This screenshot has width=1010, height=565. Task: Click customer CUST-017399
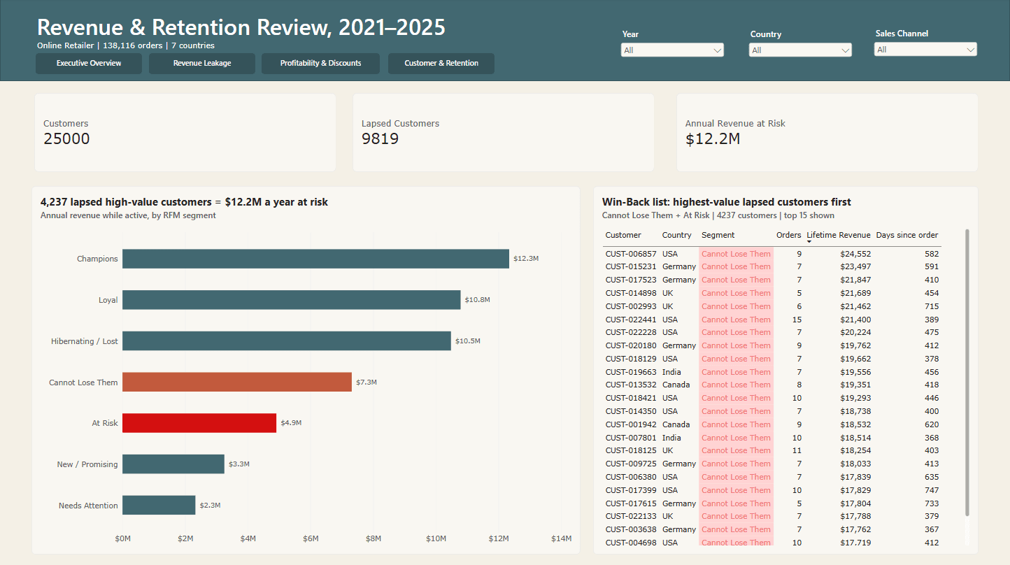click(x=631, y=490)
